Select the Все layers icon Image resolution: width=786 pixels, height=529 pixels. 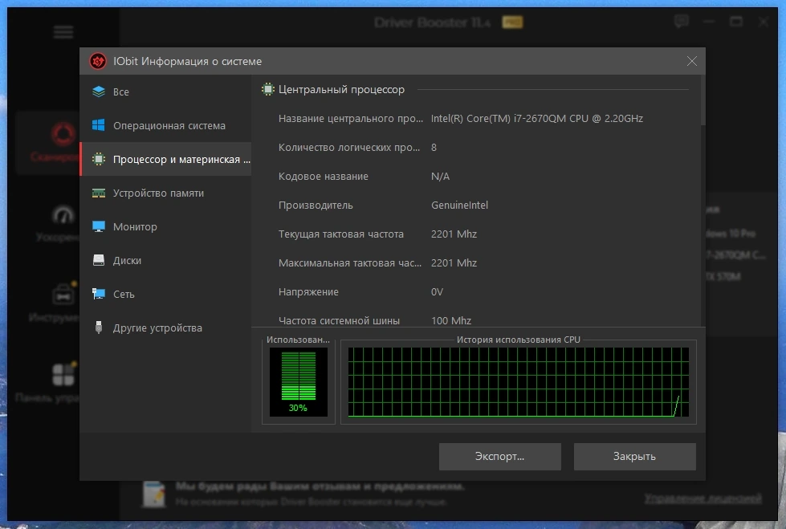point(99,92)
